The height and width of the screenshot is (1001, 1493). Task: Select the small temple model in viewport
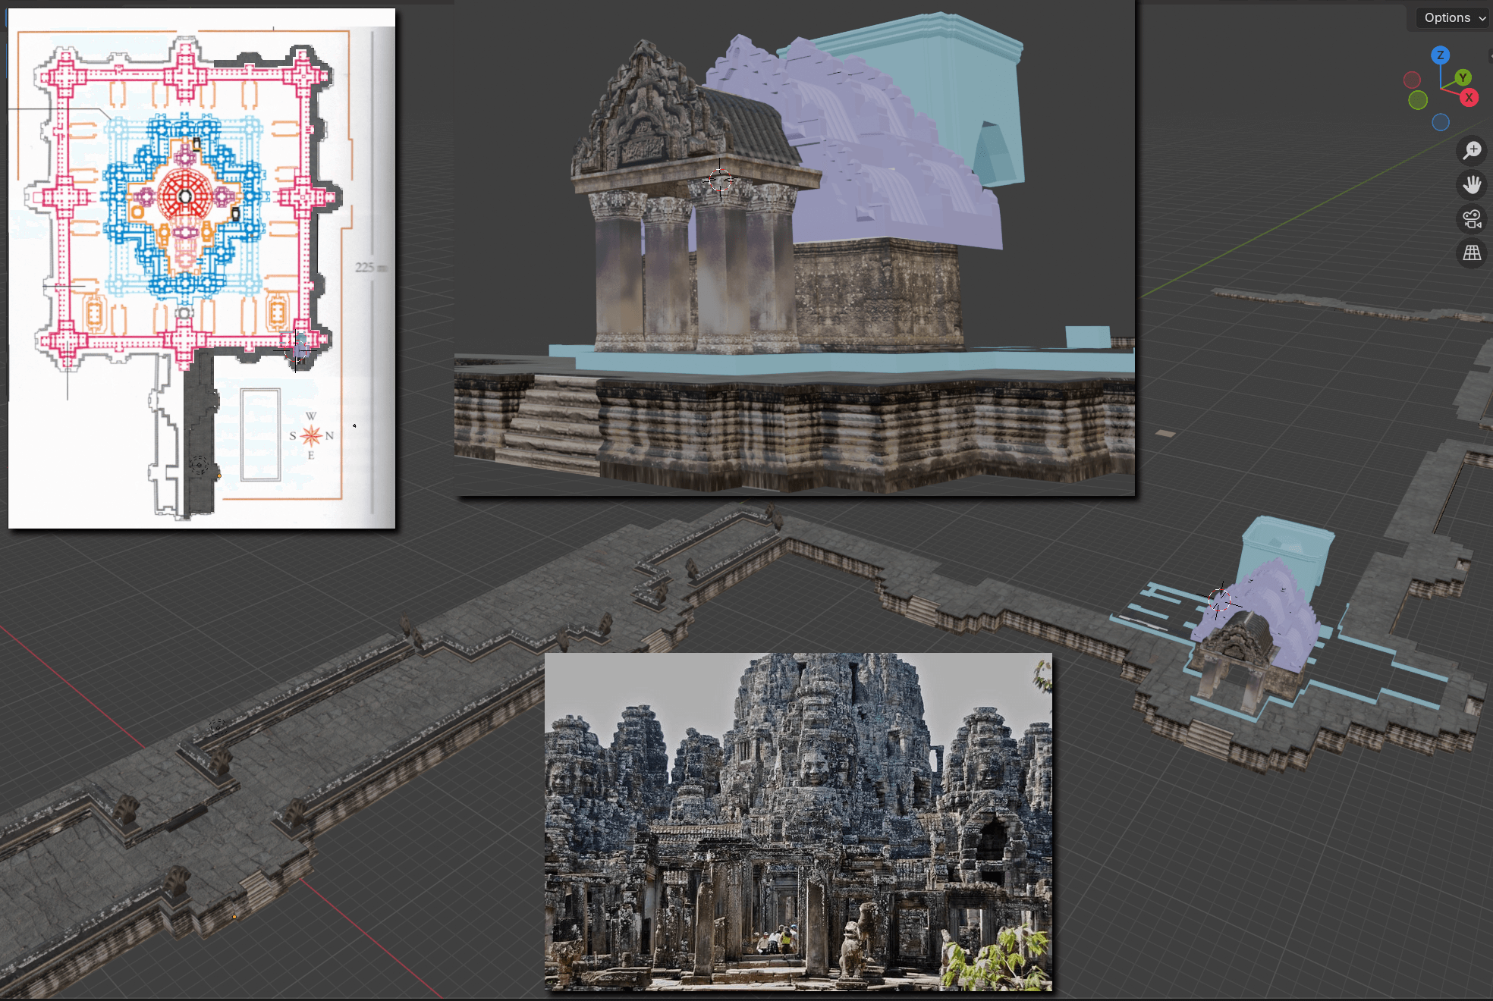click(x=1256, y=622)
